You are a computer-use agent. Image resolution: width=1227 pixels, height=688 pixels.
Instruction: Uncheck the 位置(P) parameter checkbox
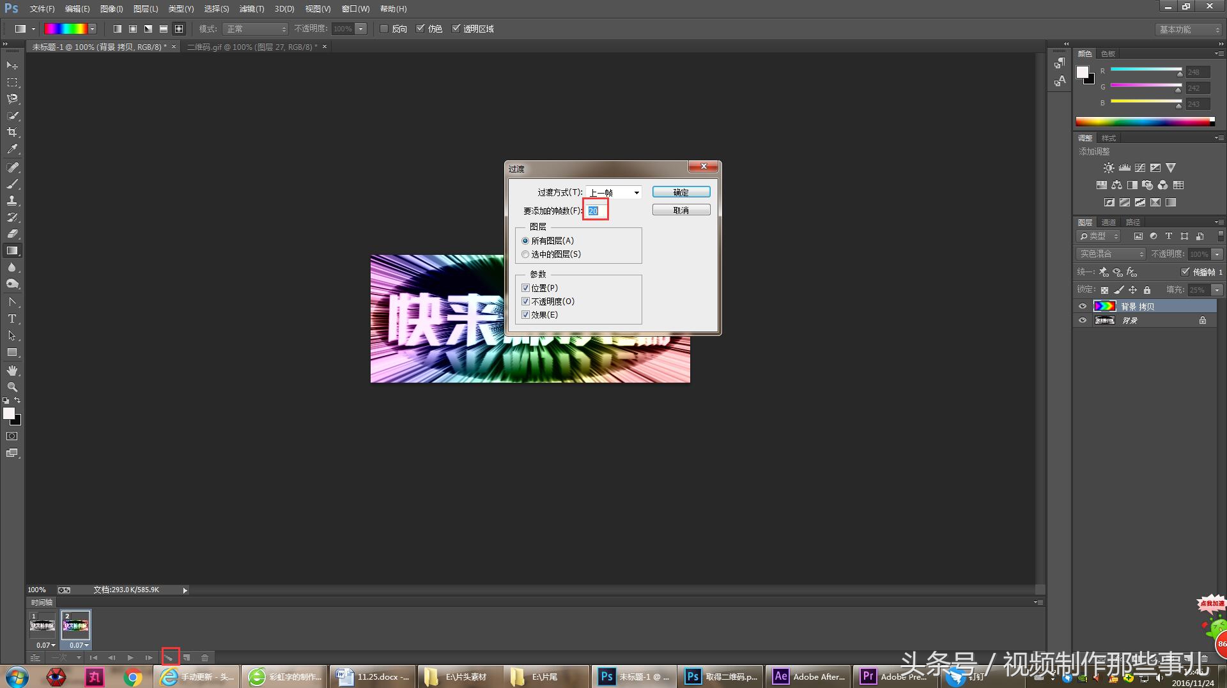click(x=525, y=288)
